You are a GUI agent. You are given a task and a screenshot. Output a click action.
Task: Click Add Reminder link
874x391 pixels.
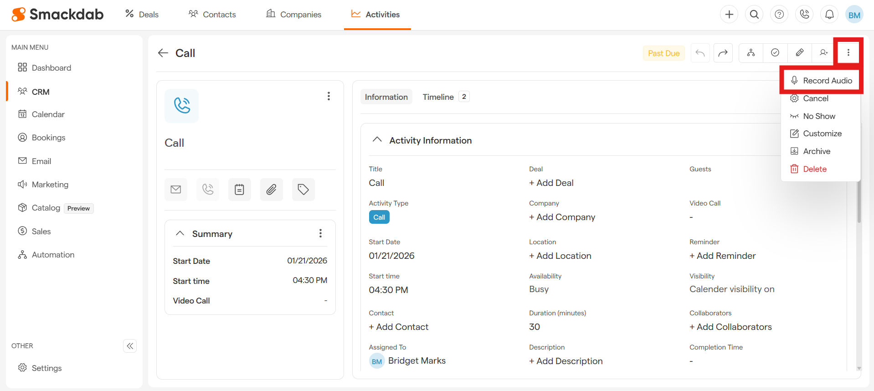(722, 256)
